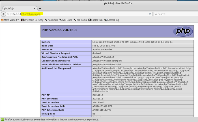The height and width of the screenshot is (122, 198).
Task: Open the Kali Tools bookmark
Action: pos(80,20)
